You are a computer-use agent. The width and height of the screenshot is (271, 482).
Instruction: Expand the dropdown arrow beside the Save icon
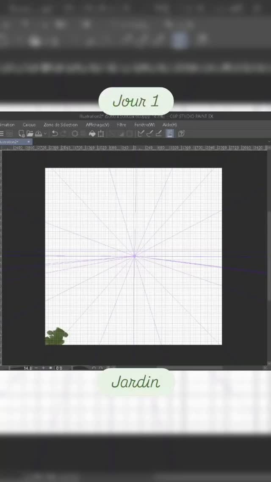(x=45, y=133)
